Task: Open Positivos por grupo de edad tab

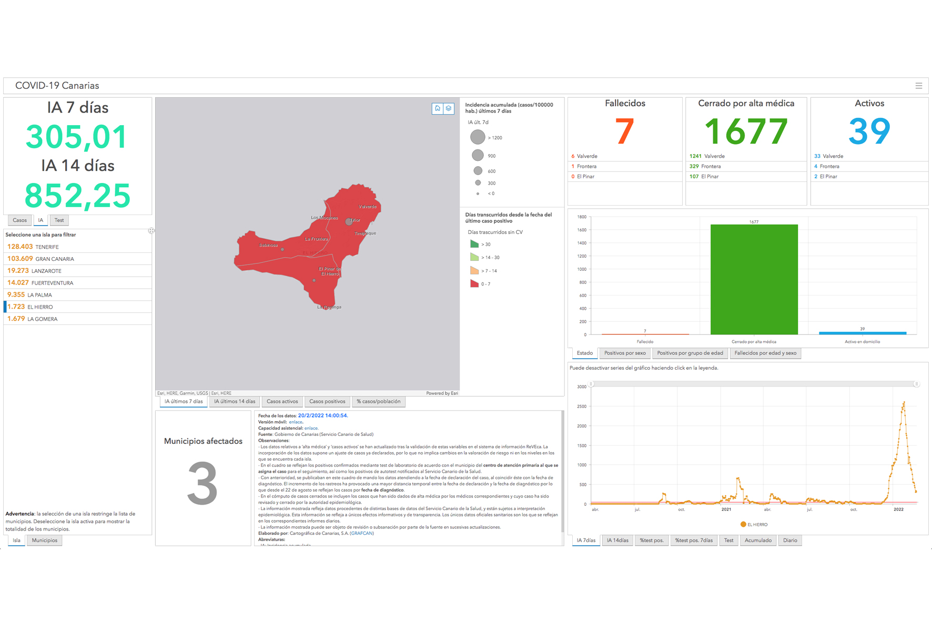Action: 690,353
